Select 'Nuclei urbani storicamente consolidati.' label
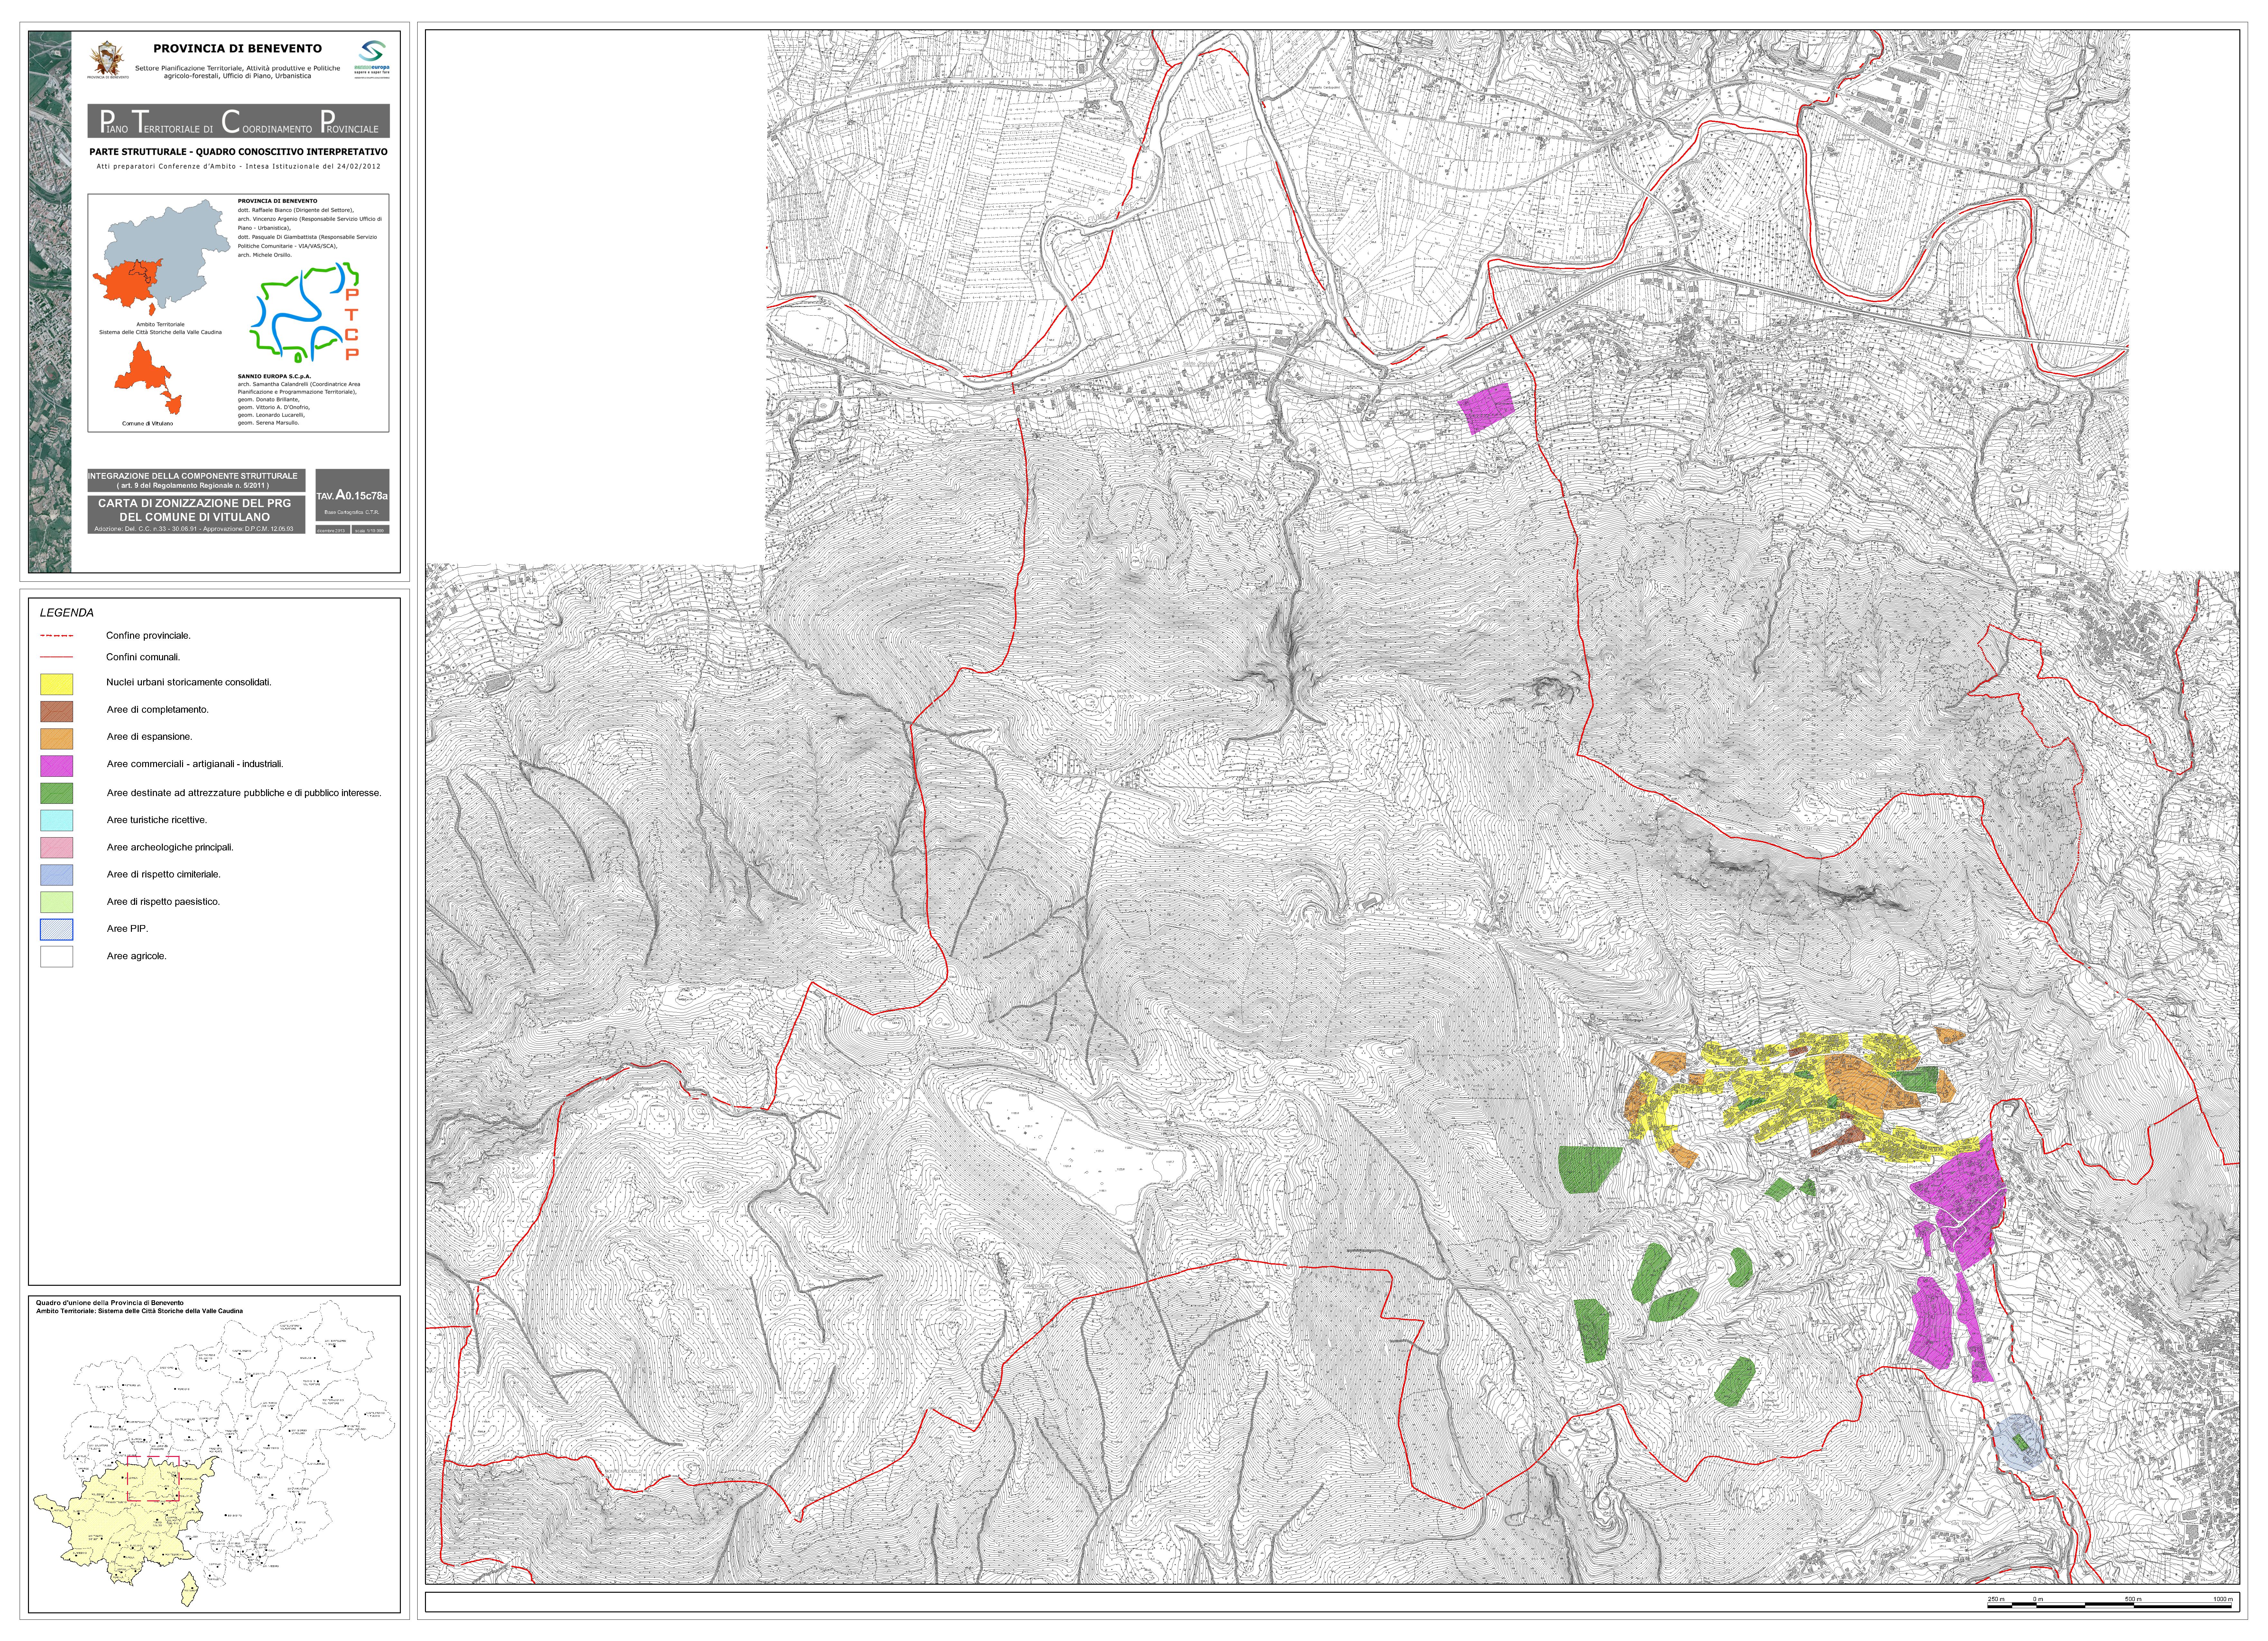 189,682
